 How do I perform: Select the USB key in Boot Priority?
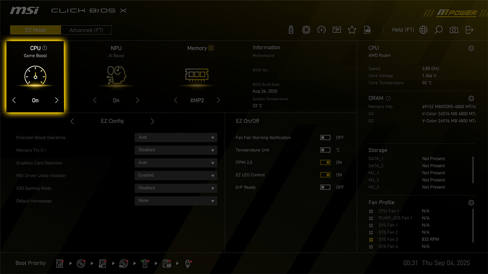tap(145, 263)
